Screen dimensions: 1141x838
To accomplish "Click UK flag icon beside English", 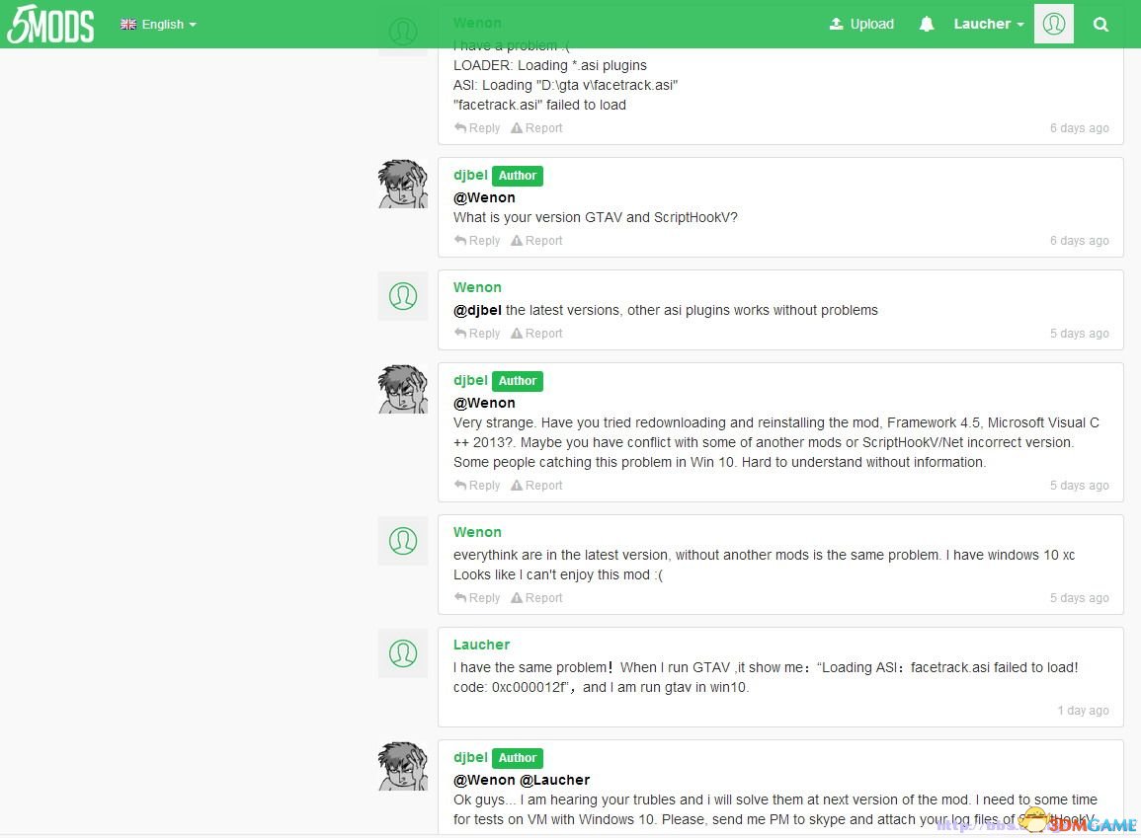I will point(128,24).
